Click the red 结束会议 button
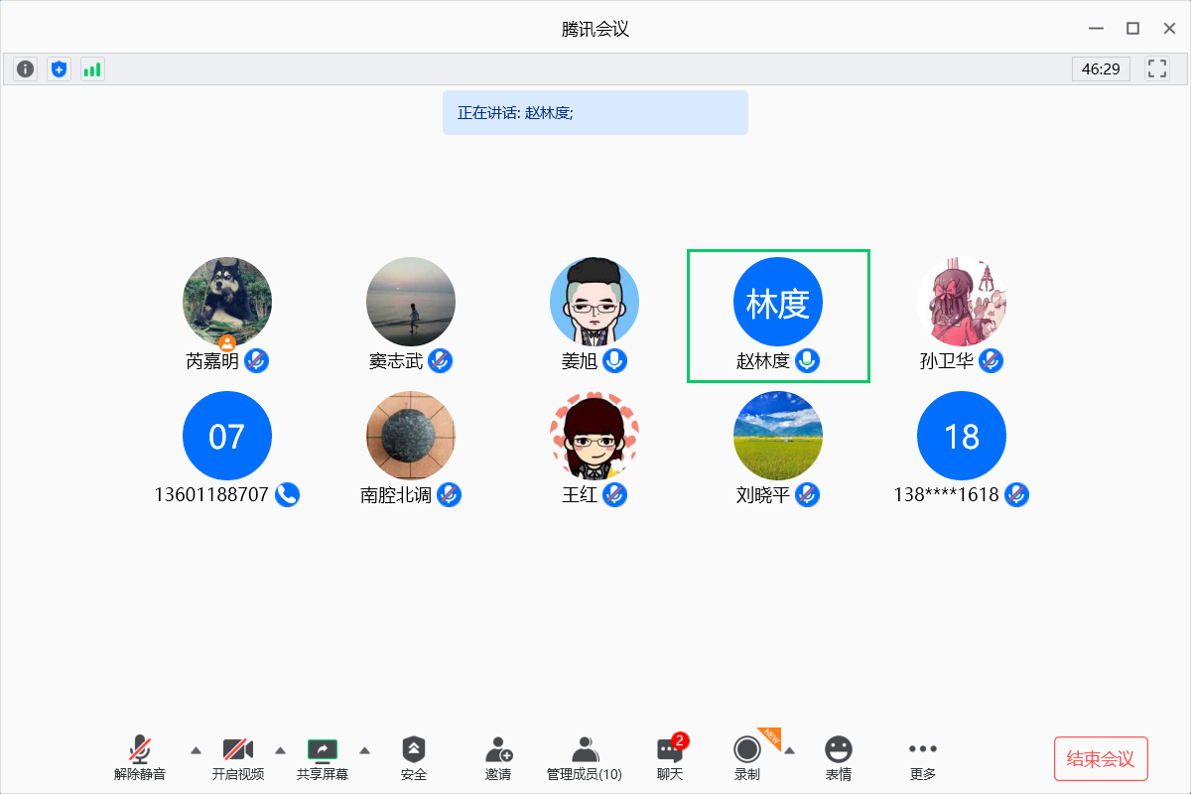 pyautogui.click(x=1100, y=759)
